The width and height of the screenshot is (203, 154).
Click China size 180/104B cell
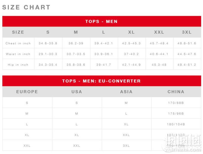176,124
